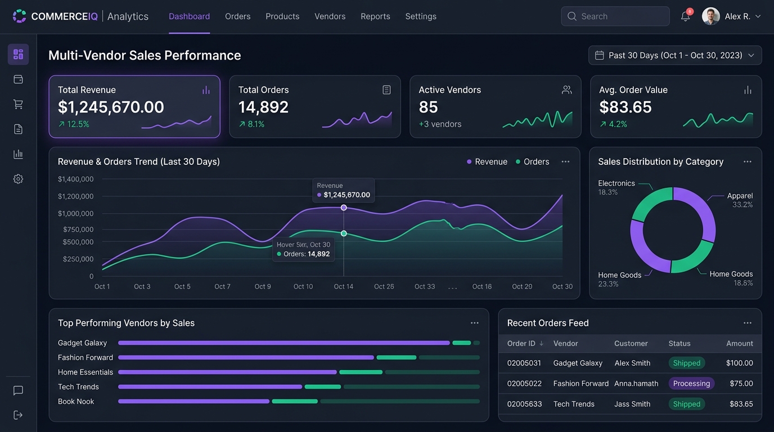The height and width of the screenshot is (432, 774).
Task: Open the settings gear icon in sidebar
Action: point(18,179)
